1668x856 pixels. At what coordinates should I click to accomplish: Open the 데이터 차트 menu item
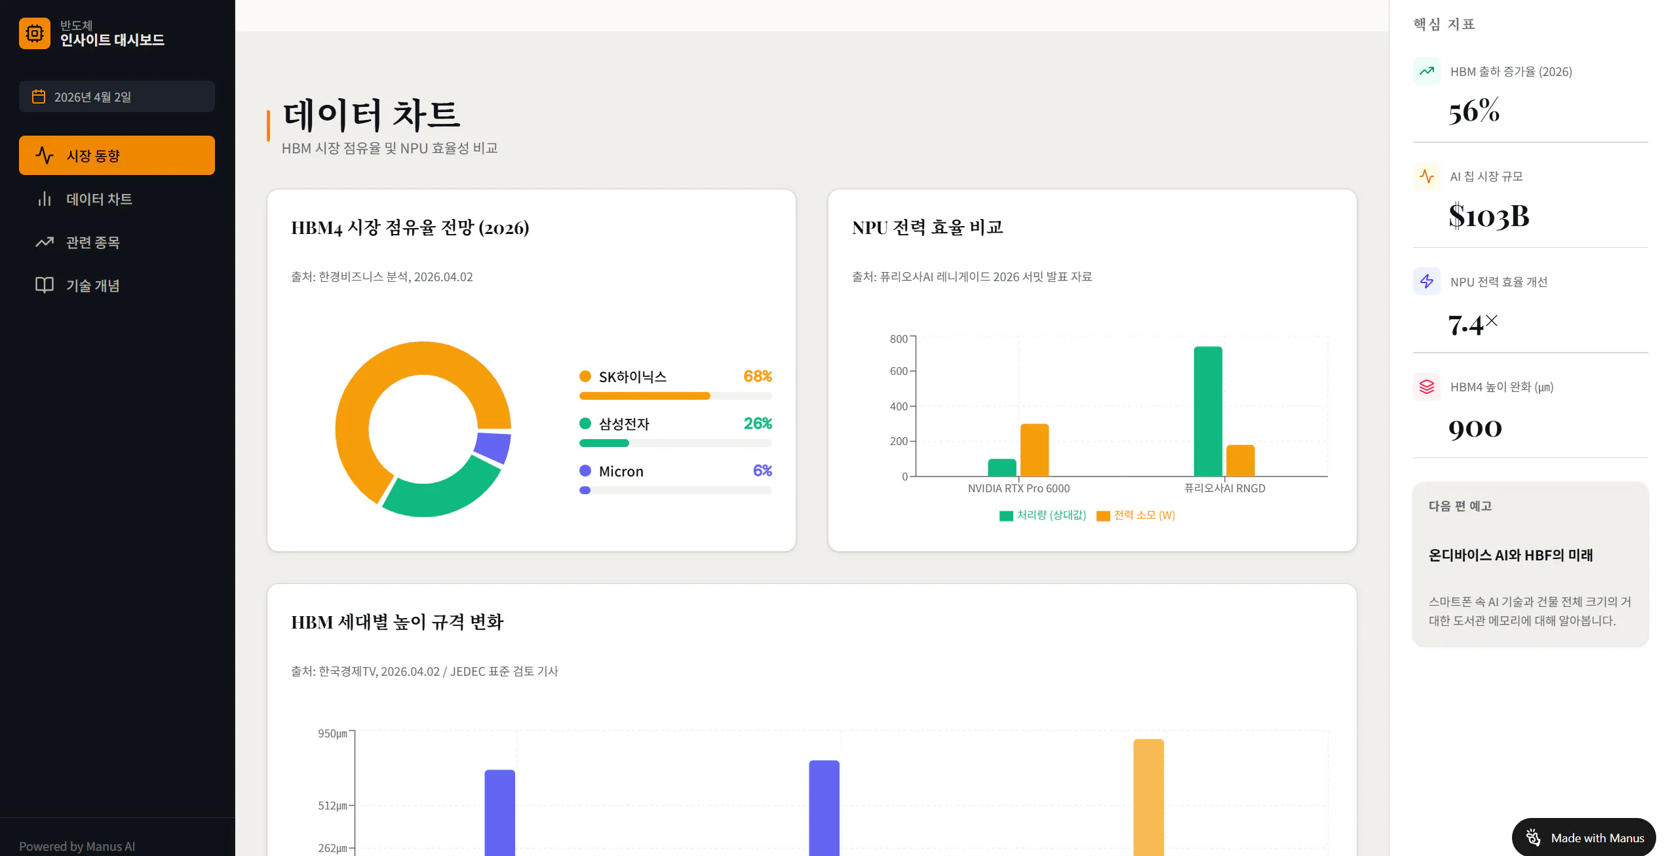(117, 199)
